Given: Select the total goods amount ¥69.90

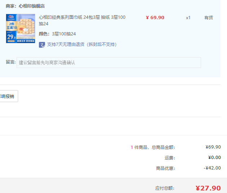Looking at the screenshot, I should (x=213, y=147).
